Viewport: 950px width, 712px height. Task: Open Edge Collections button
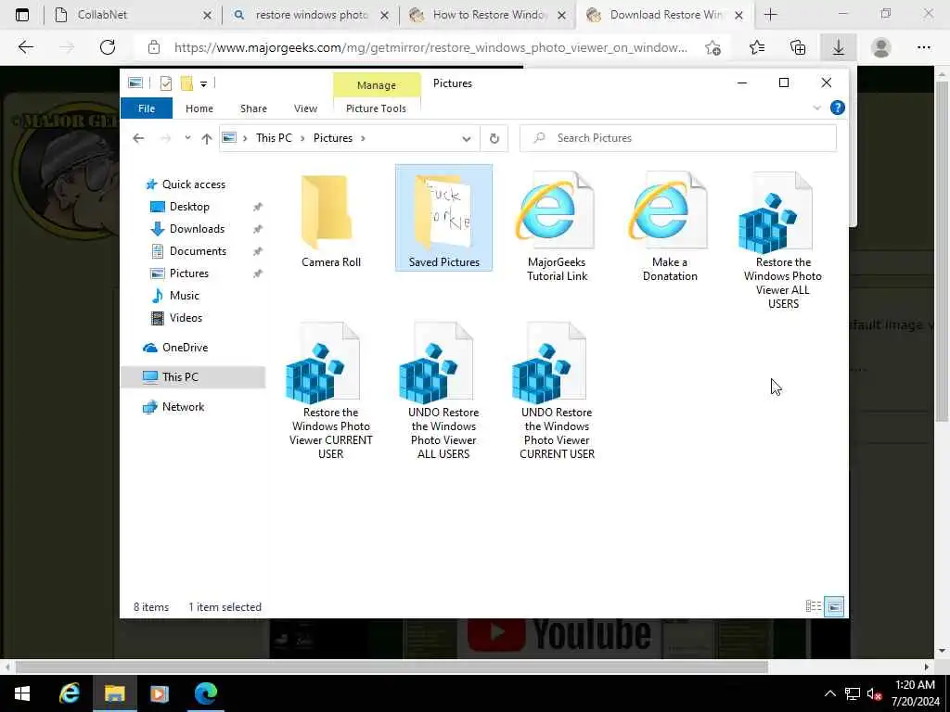798,47
